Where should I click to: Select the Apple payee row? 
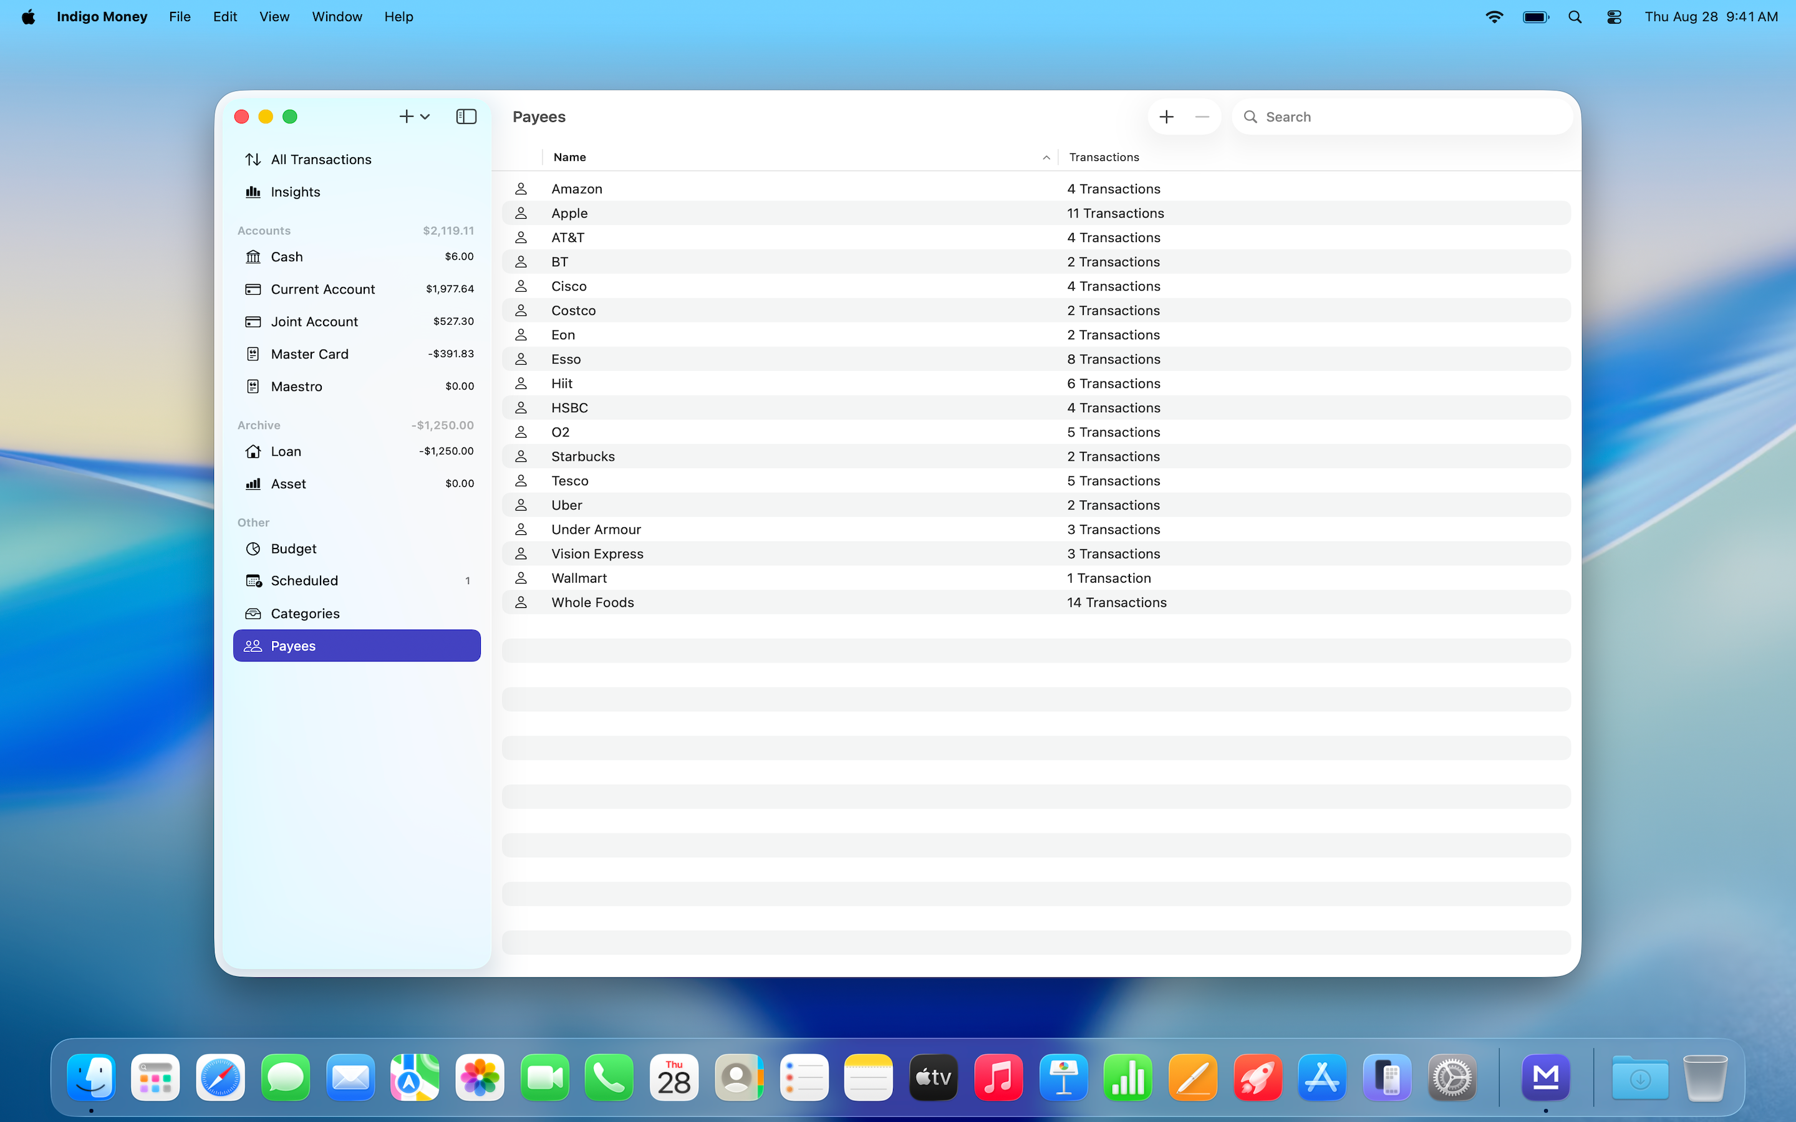pyautogui.click(x=1036, y=213)
